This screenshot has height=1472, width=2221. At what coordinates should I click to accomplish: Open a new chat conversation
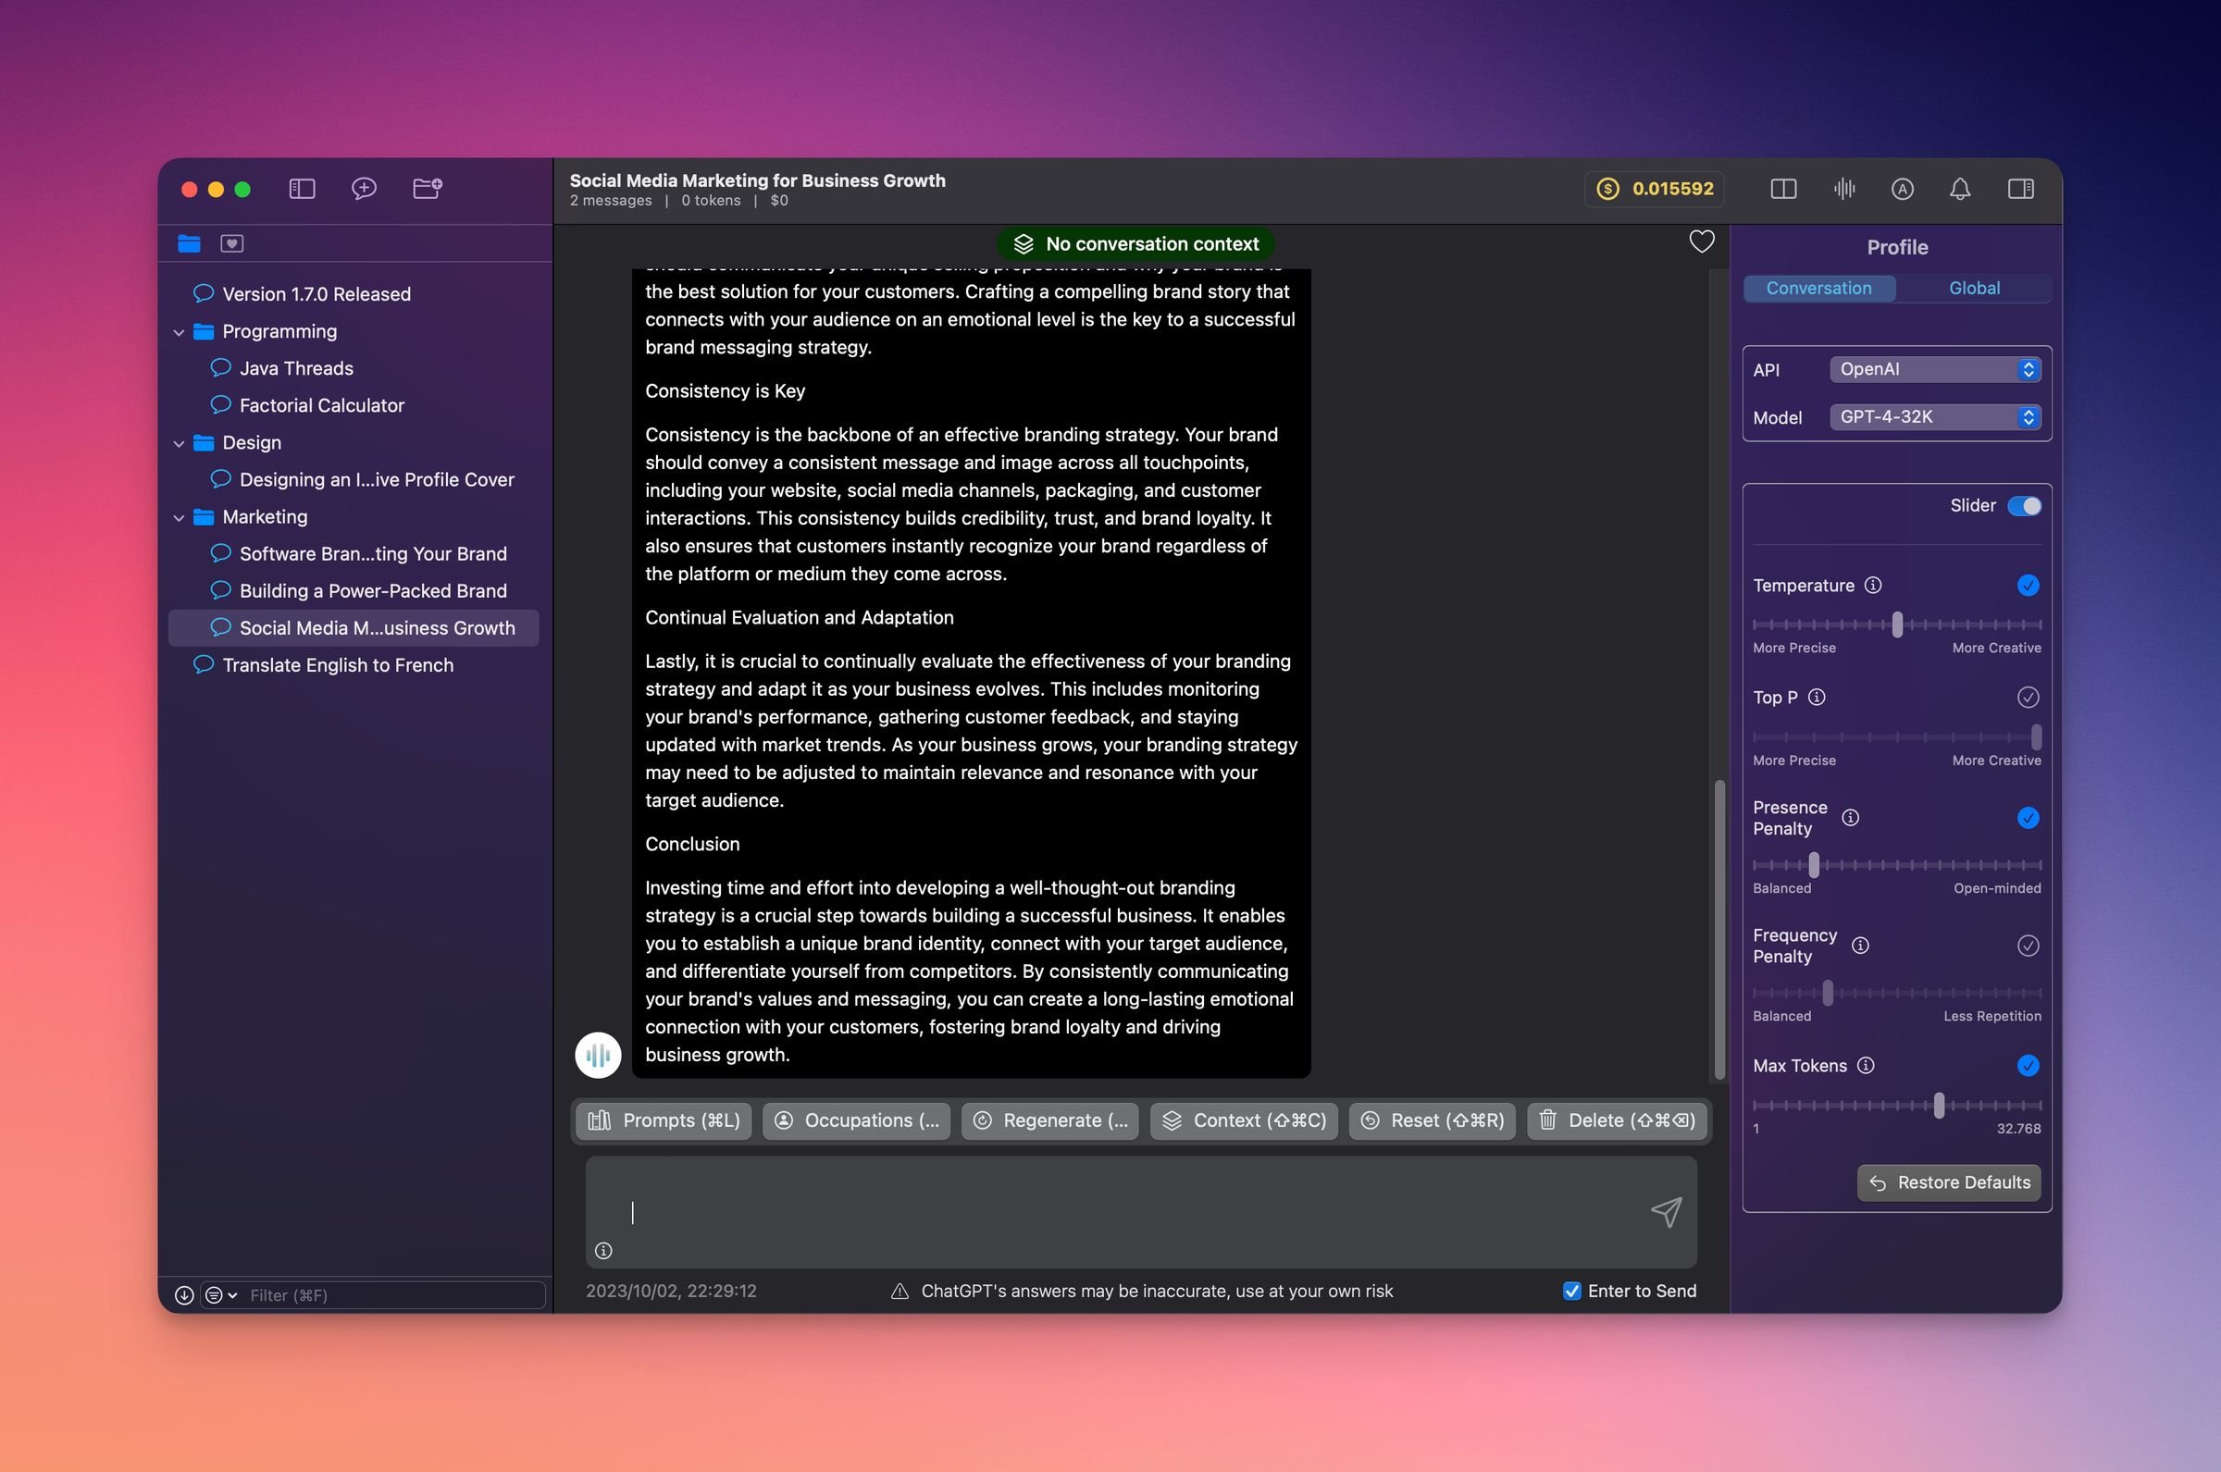pos(365,189)
